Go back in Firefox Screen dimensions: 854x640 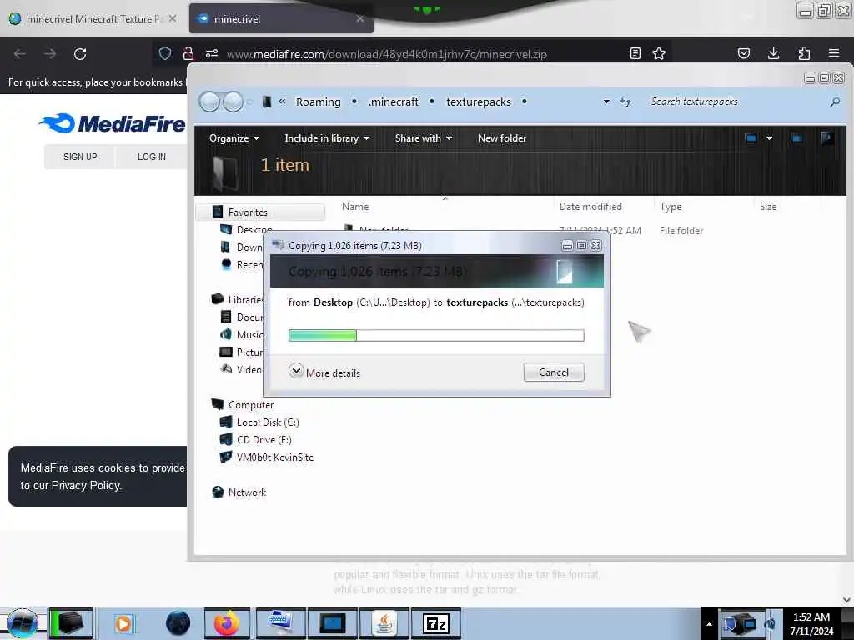(x=20, y=54)
